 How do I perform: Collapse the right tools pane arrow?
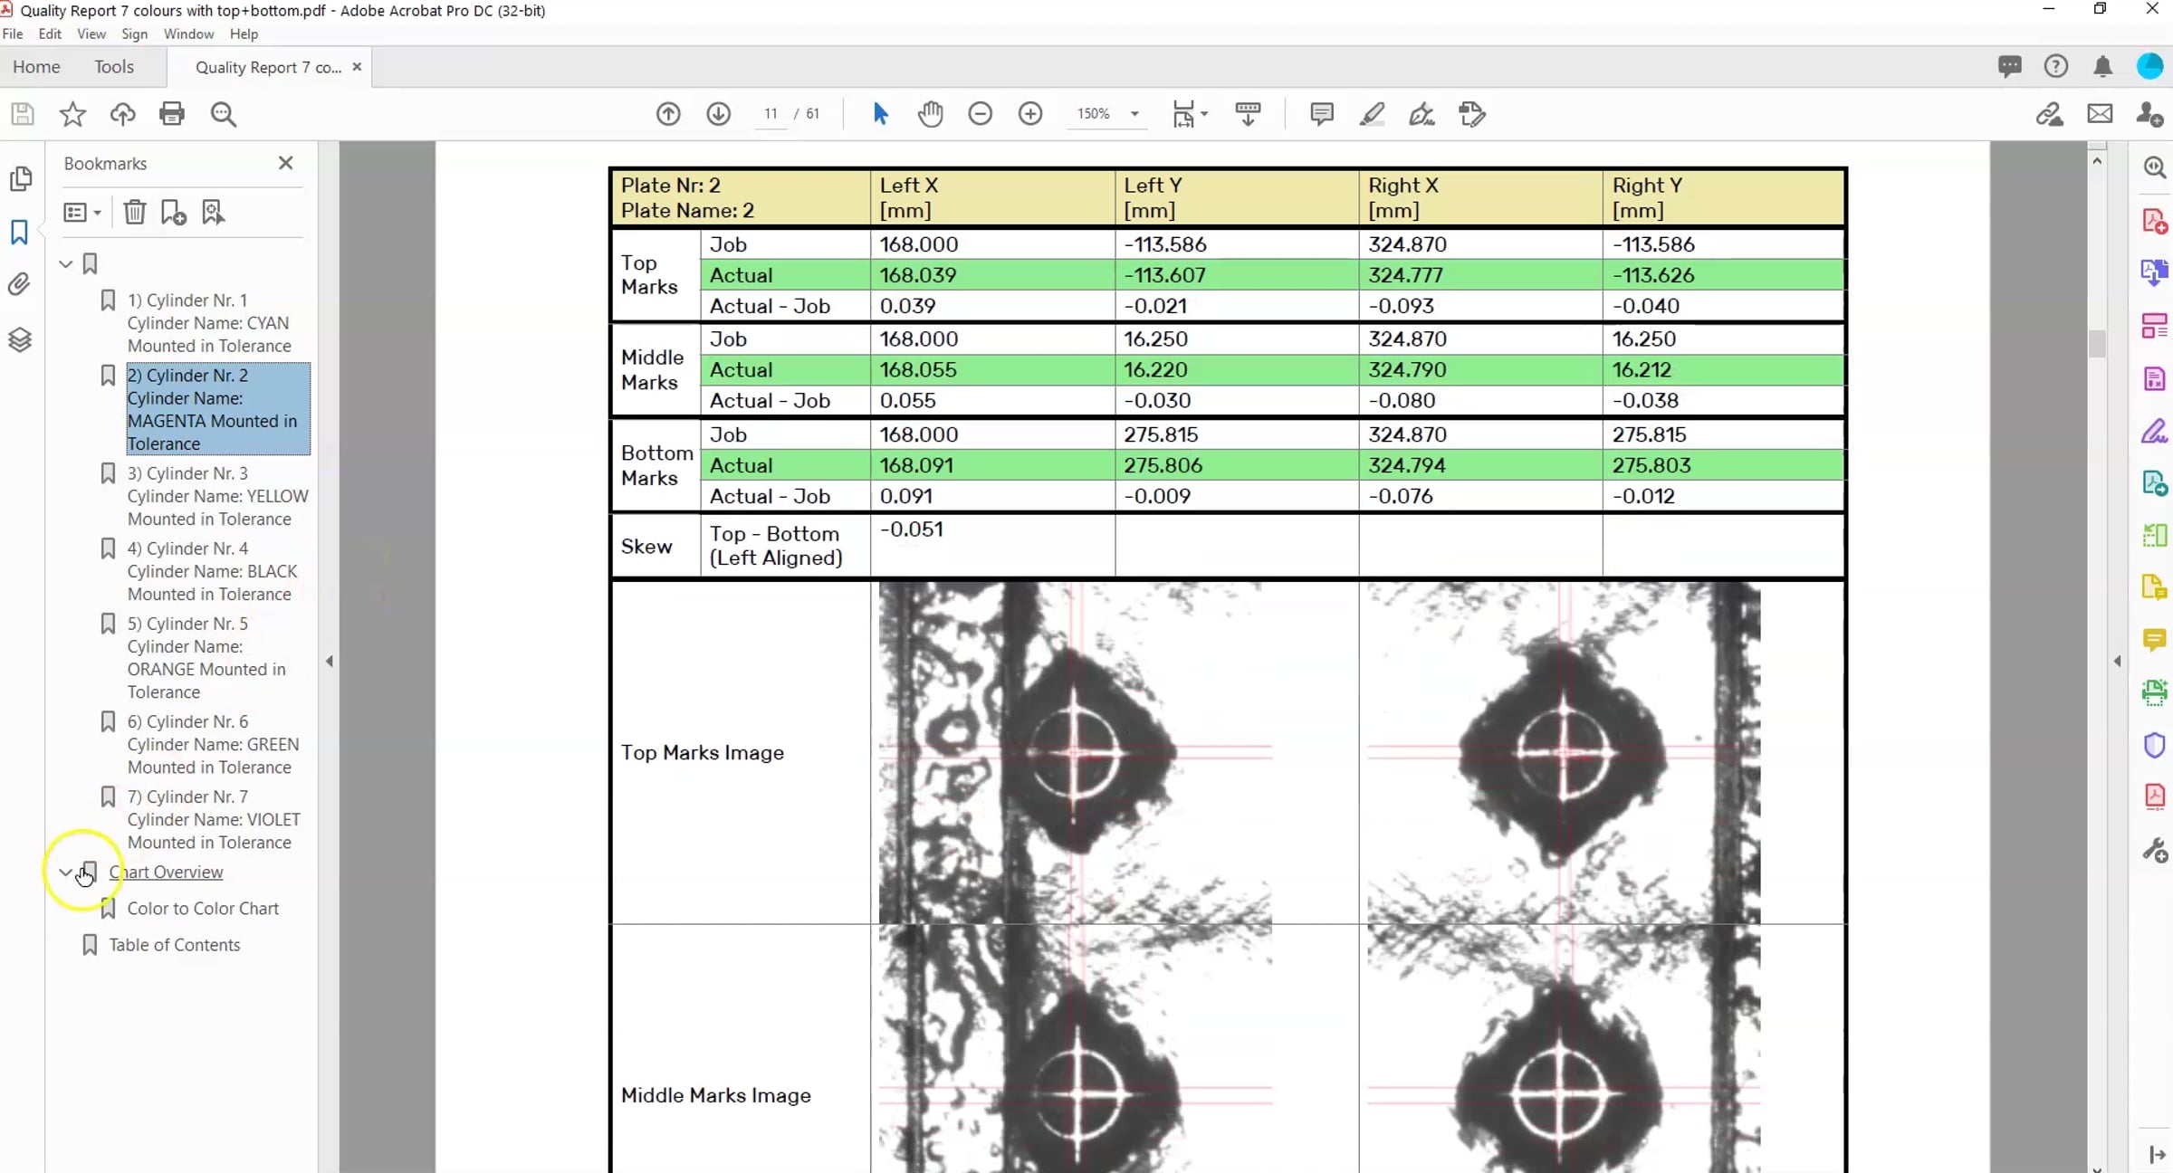pyautogui.click(x=2118, y=662)
